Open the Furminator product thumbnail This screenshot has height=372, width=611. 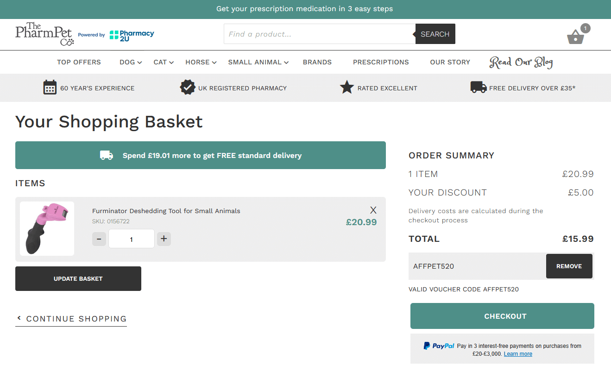click(47, 228)
